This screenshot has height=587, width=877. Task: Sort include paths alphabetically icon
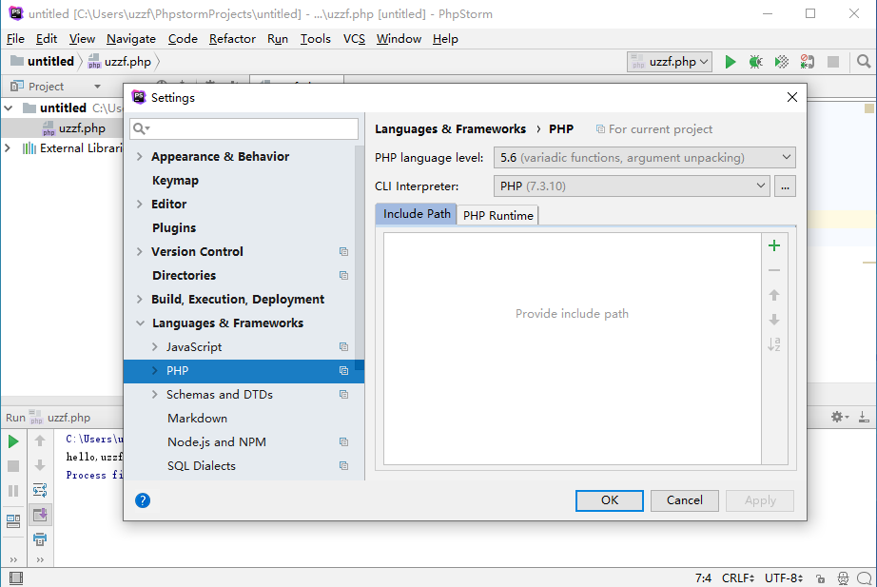tap(774, 344)
